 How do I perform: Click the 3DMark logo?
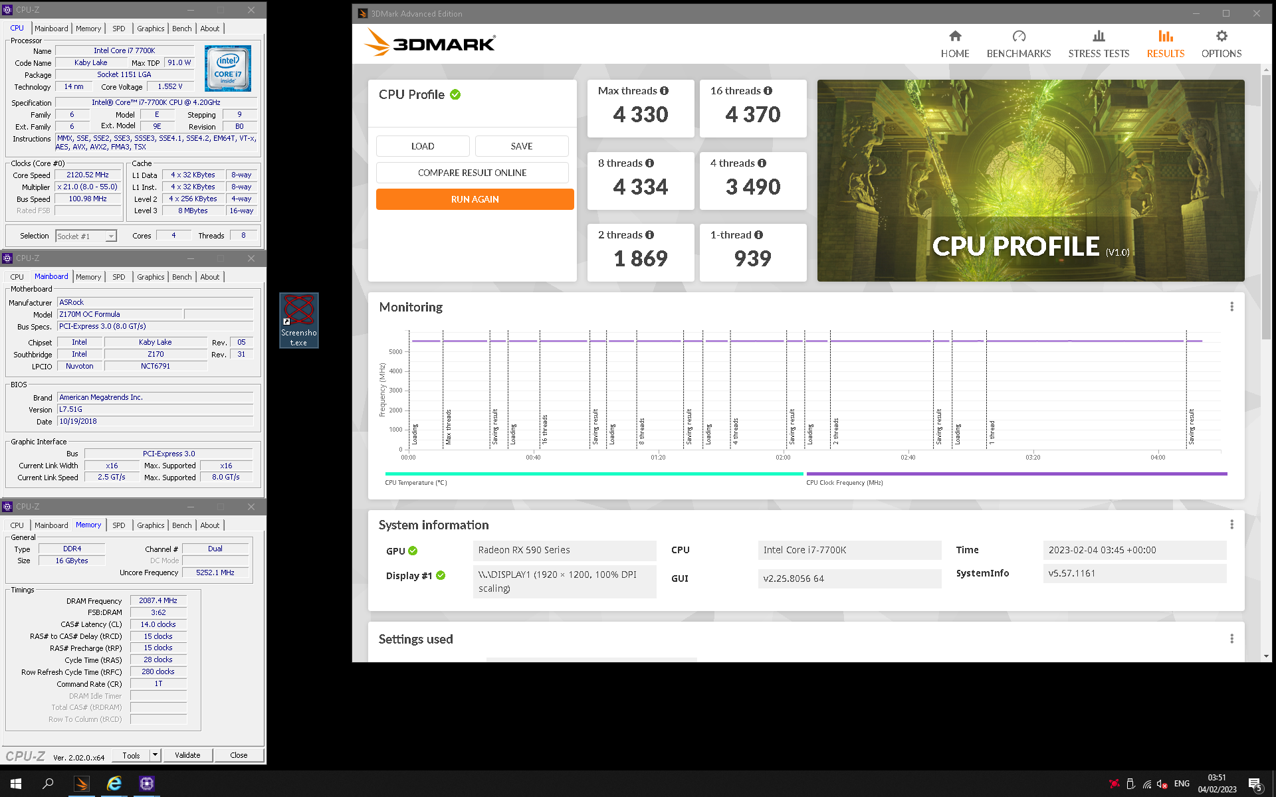430,43
